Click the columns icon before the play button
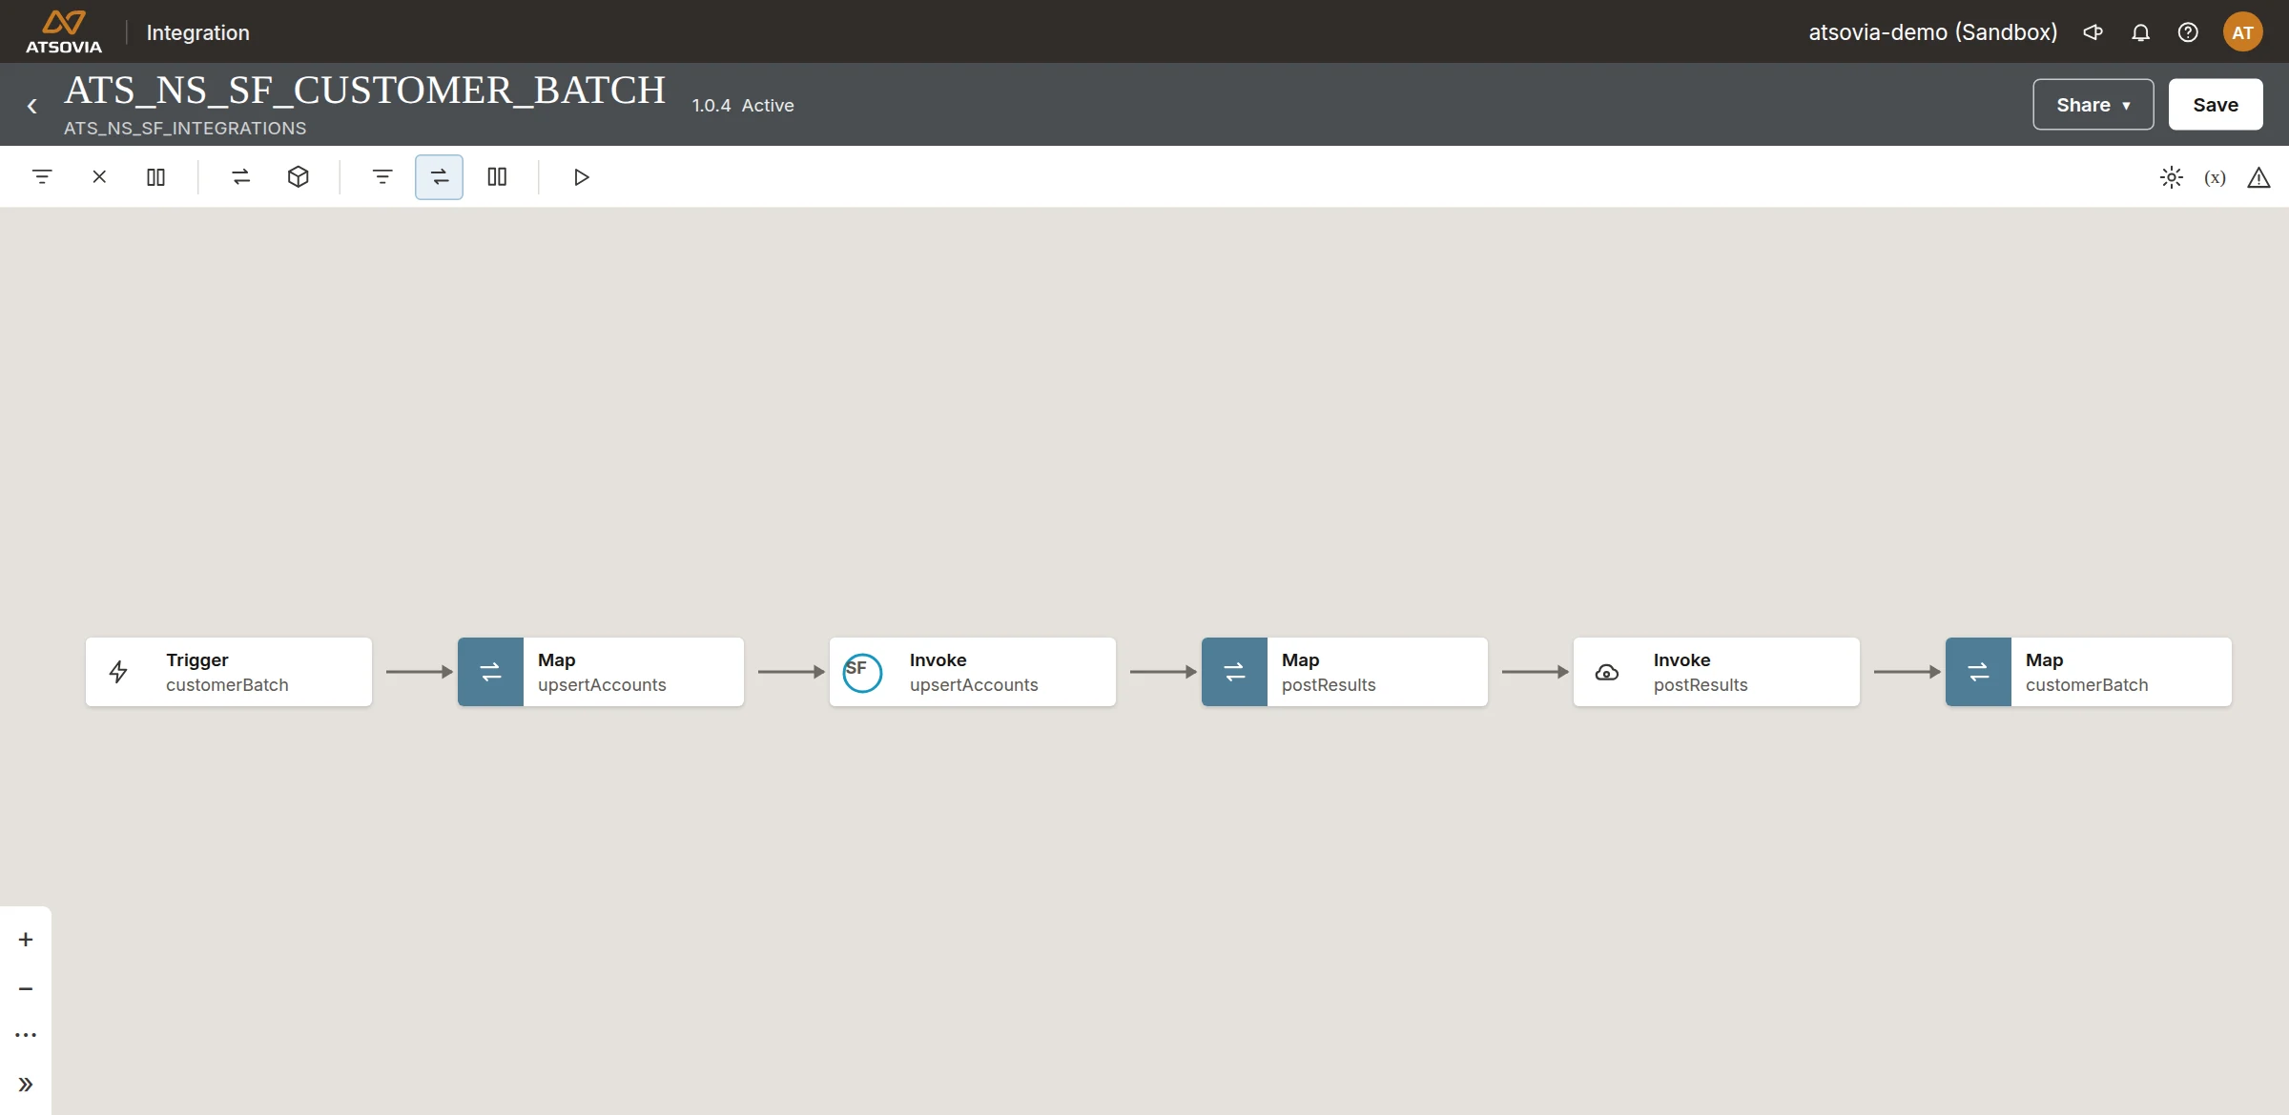 coord(497,177)
